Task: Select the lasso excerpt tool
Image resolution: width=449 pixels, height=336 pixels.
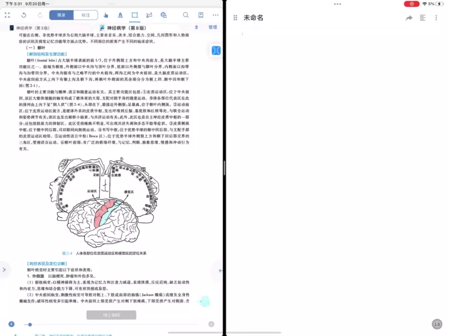Action: click(149, 15)
